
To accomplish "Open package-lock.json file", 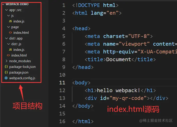I will [x=22, y=67].
